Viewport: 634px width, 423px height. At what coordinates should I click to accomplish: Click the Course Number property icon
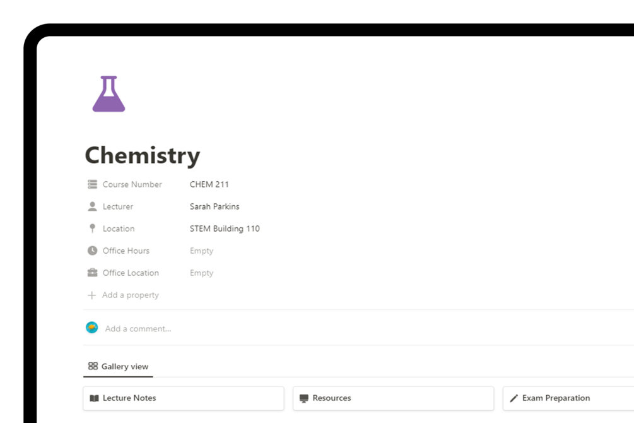(92, 184)
